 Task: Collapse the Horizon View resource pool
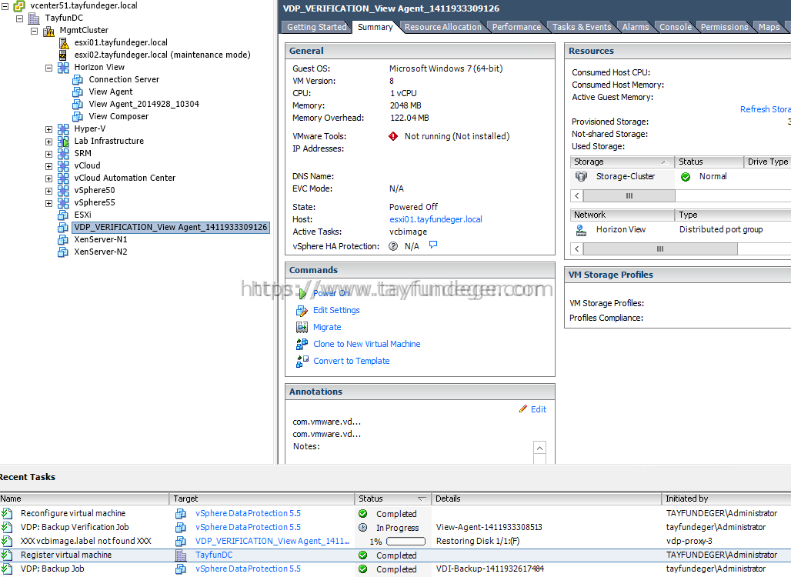[49, 68]
